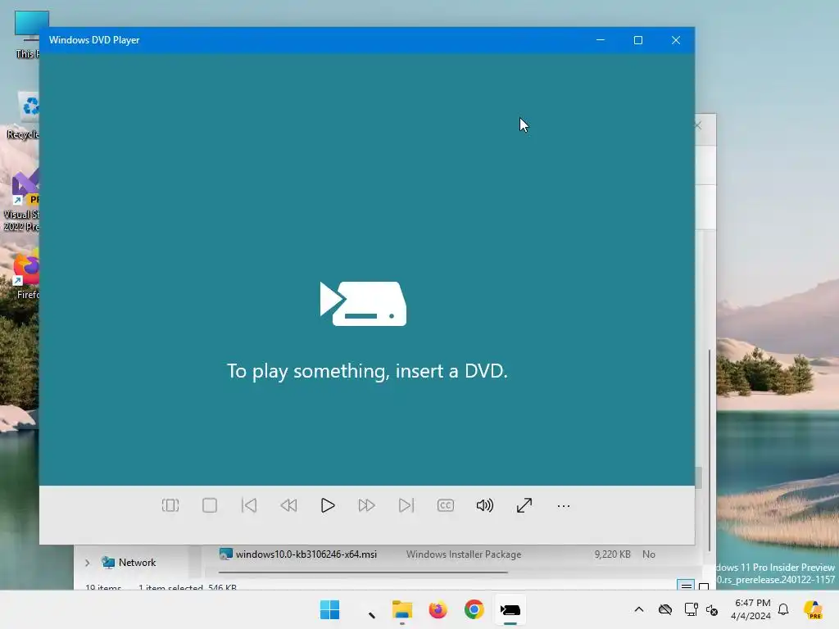The height and width of the screenshot is (629, 839).
Task: Click Windows Installer Package type cell
Action: point(464,554)
